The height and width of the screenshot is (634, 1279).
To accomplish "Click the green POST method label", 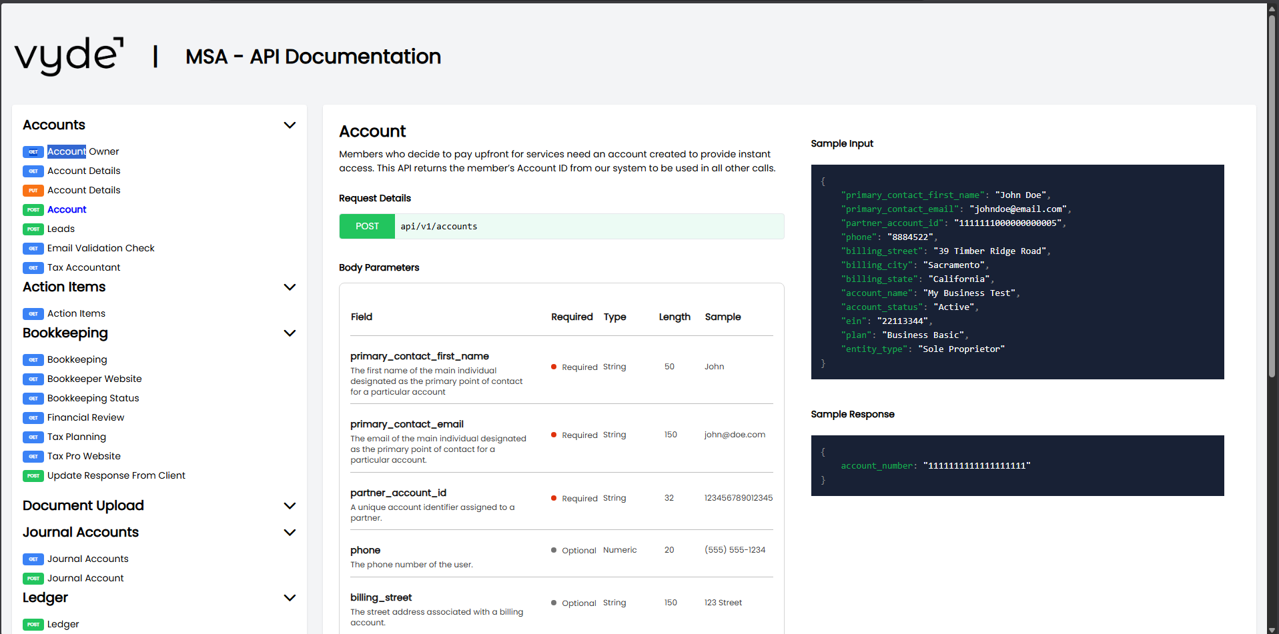I will coord(367,226).
